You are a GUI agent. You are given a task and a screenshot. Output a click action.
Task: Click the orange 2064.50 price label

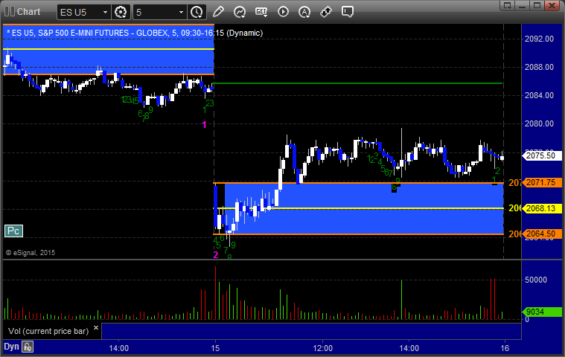tap(540, 234)
